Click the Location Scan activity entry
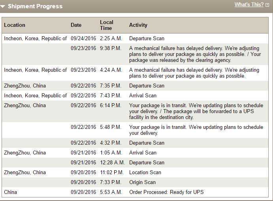Screen dimensions: 273x201 (145, 172)
